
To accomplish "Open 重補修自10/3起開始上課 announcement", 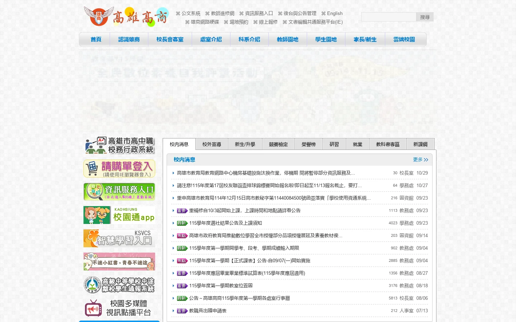I will [x=245, y=210].
